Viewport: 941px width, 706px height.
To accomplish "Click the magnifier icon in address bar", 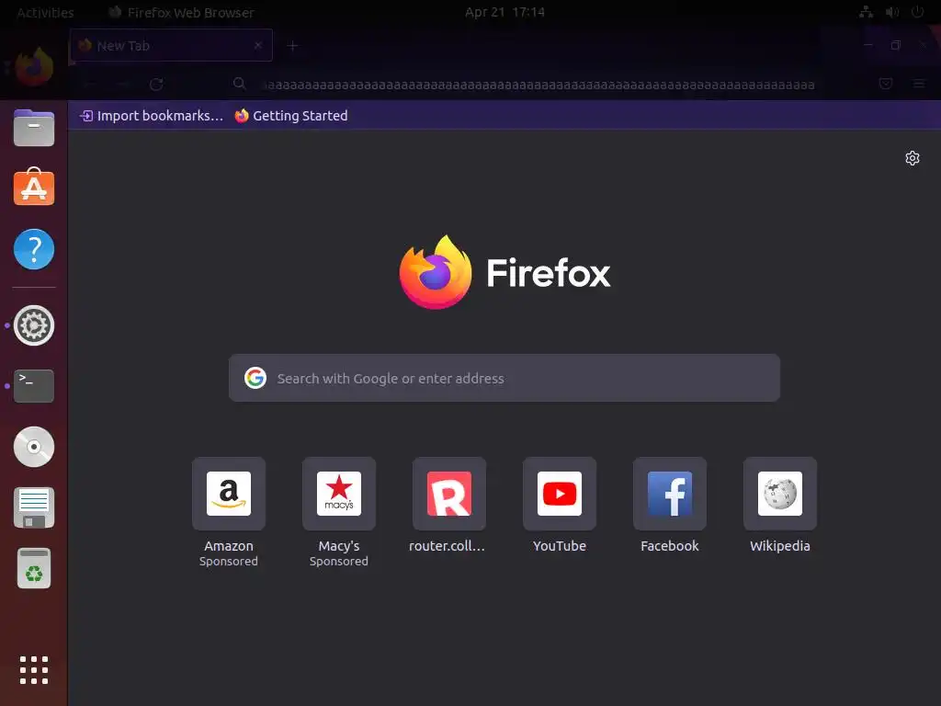I will click(x=240, y=84).
